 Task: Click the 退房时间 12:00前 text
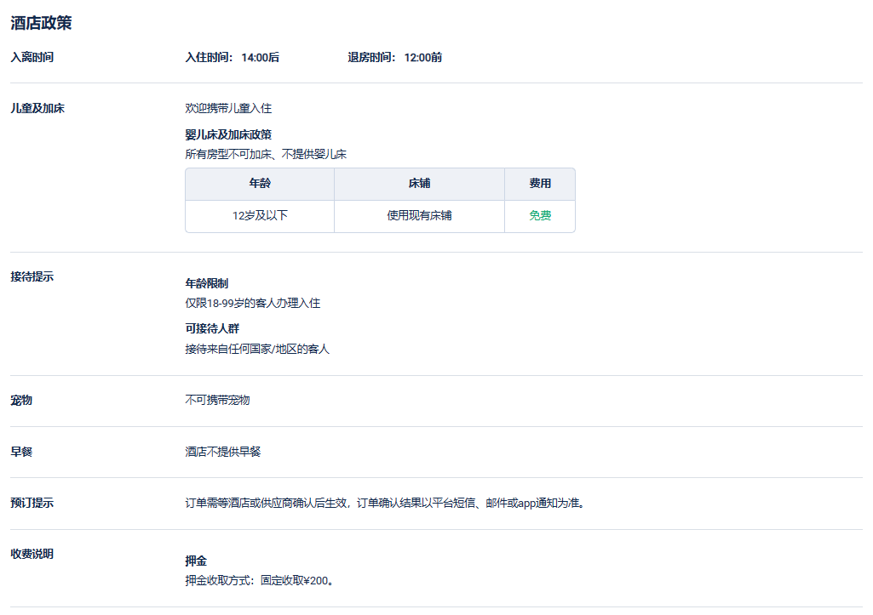[394, 58]
